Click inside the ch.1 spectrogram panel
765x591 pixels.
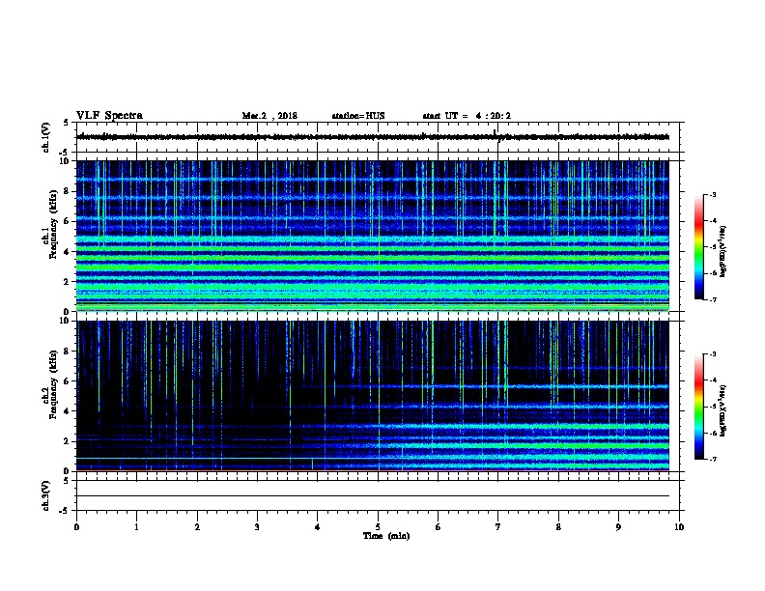pyautogui.click(x=373, y=236)
